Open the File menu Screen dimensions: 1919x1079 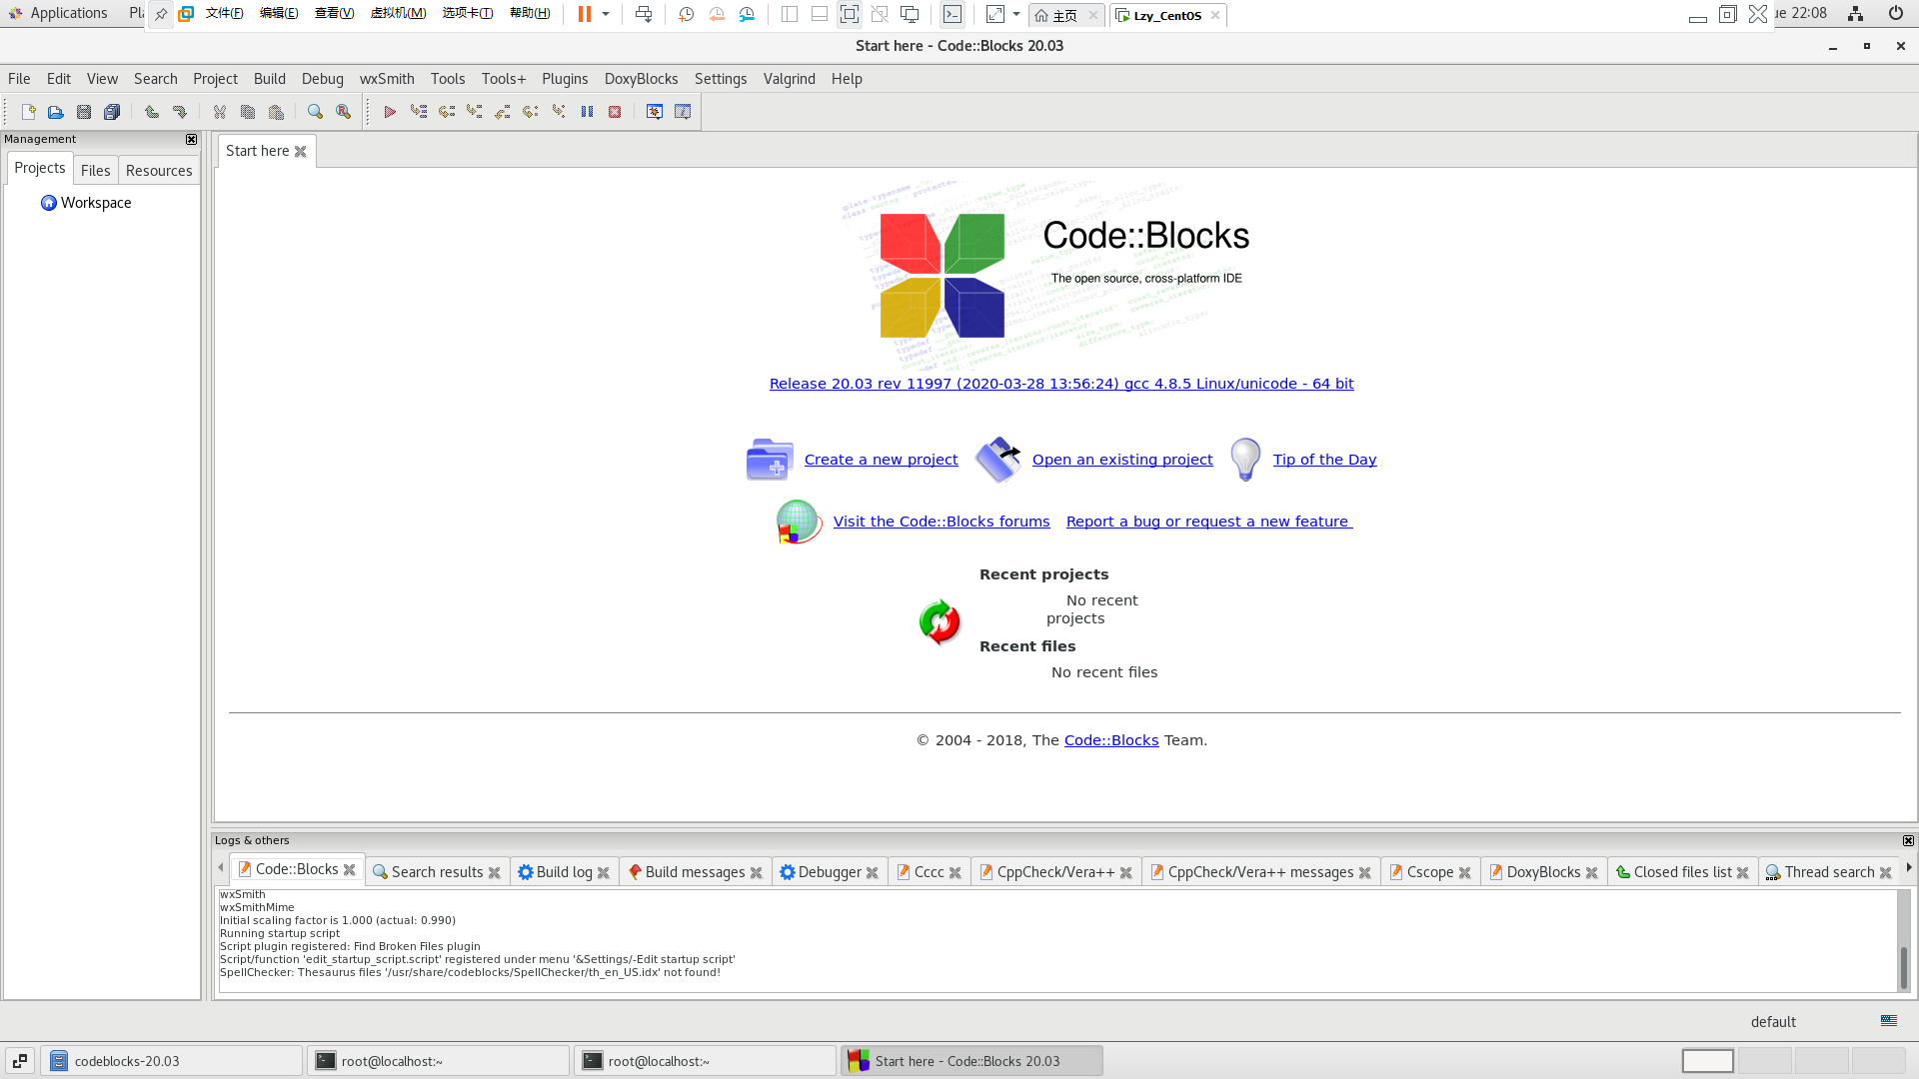[x=19, y=79]
